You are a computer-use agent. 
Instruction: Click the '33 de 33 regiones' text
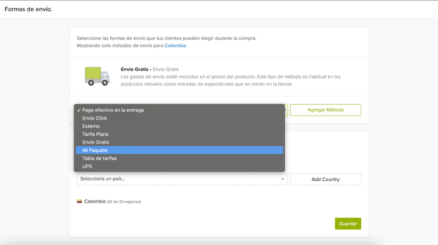click(x=124, y=202)
